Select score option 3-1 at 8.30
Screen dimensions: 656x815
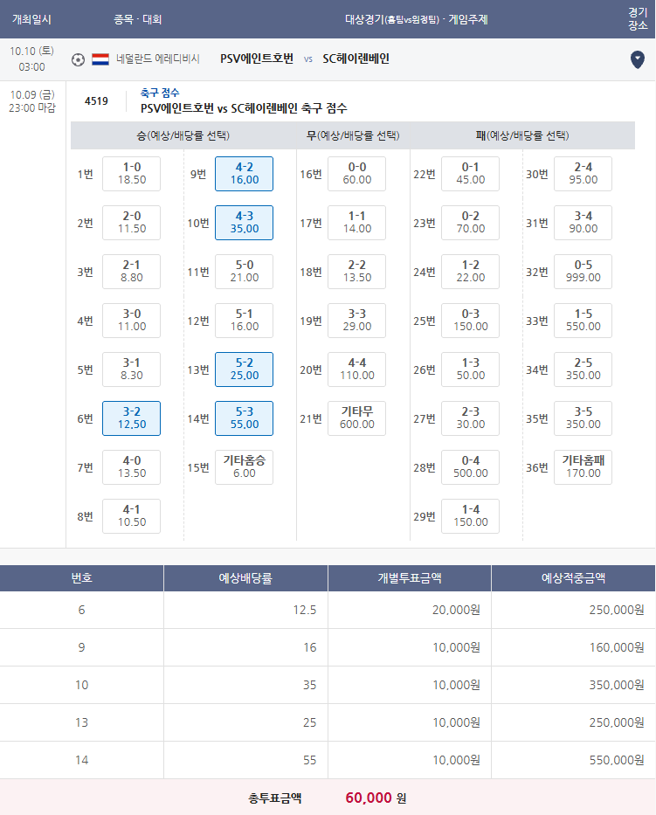132,369
